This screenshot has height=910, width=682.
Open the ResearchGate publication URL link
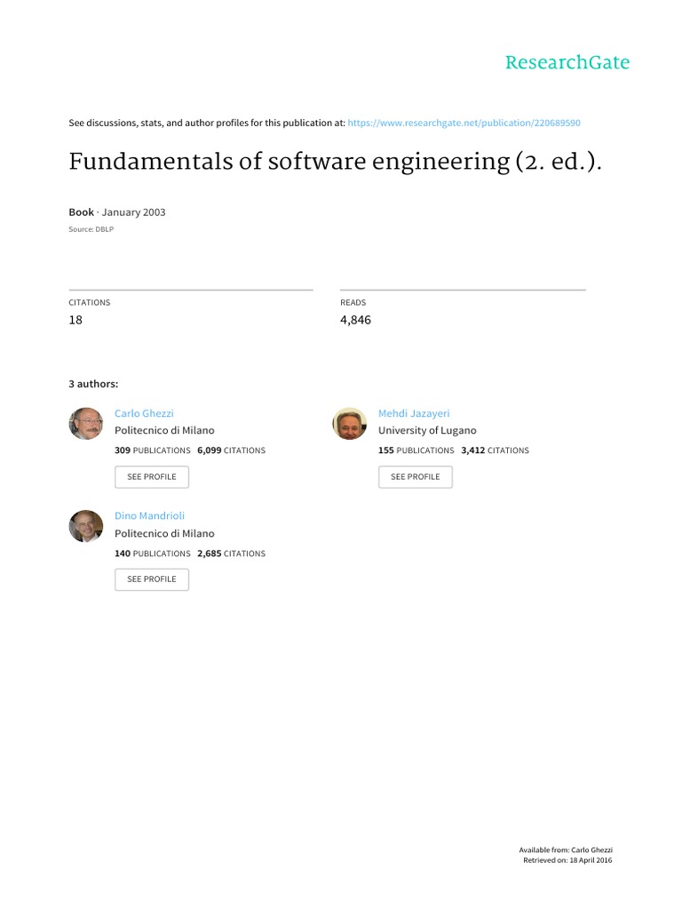click(464, 123)
